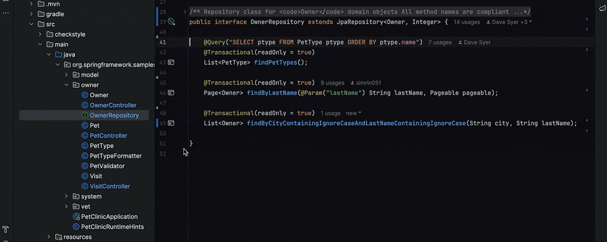Select PetValidator in the project tree
The width and height of the screenshot is (607, 242).
107,166
